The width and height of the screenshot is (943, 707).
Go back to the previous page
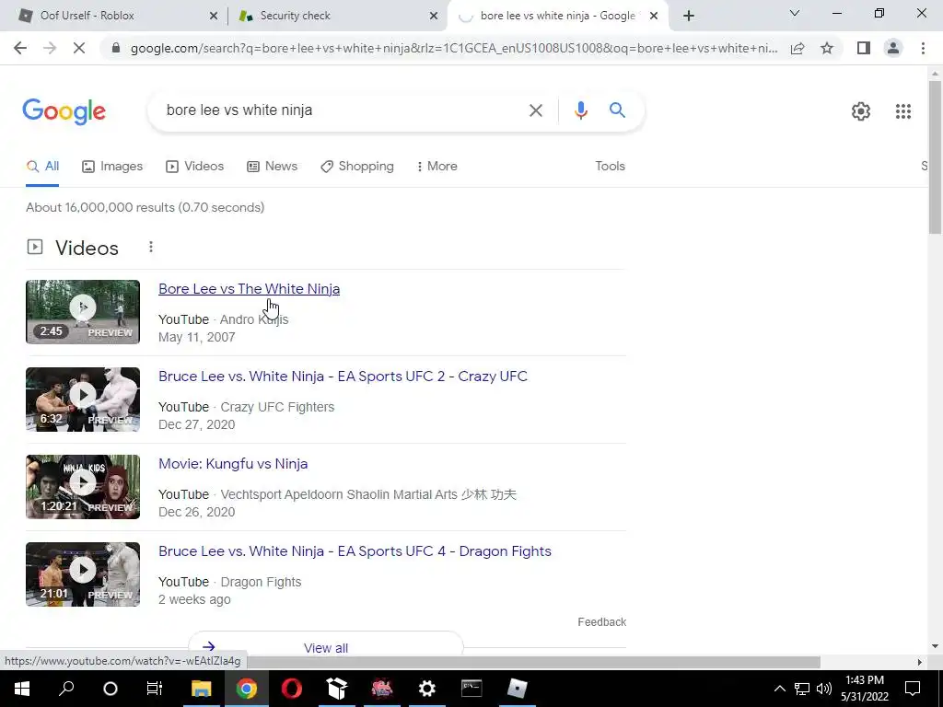(x=20, y=48)
